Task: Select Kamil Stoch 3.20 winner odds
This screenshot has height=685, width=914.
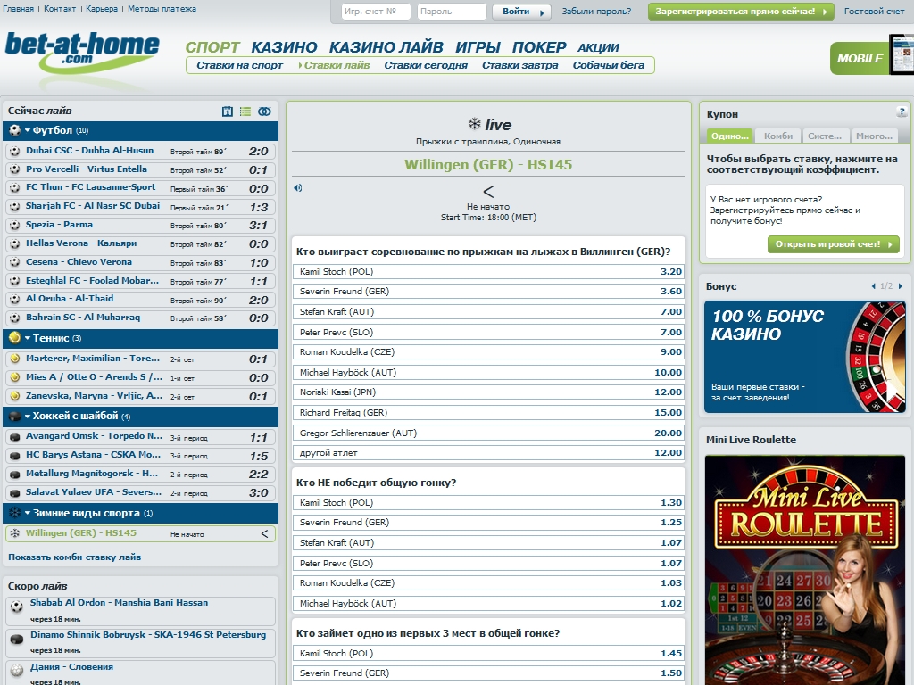Action: tap(670, 272)
